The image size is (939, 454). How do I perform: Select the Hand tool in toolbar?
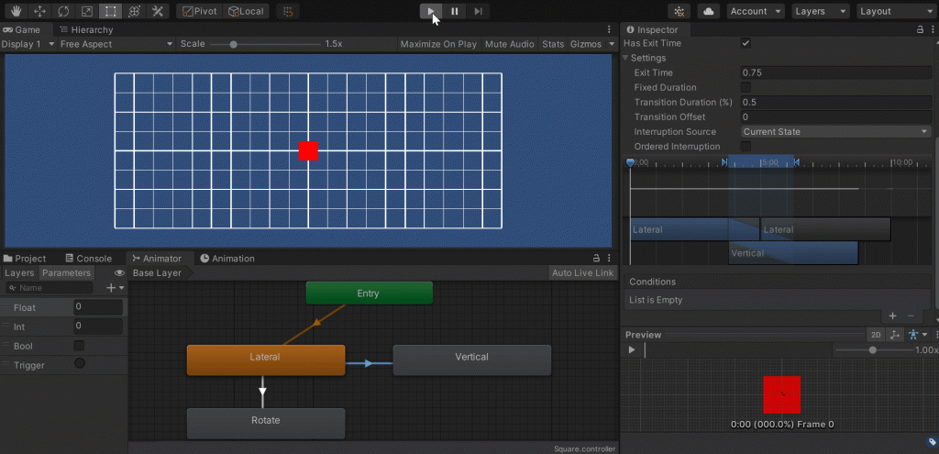pyautogui.click(x=16, y=11)
